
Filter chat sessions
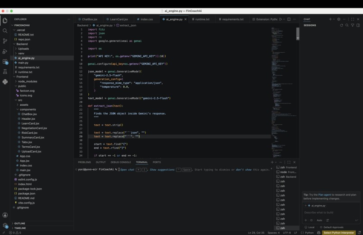point(353,25)
